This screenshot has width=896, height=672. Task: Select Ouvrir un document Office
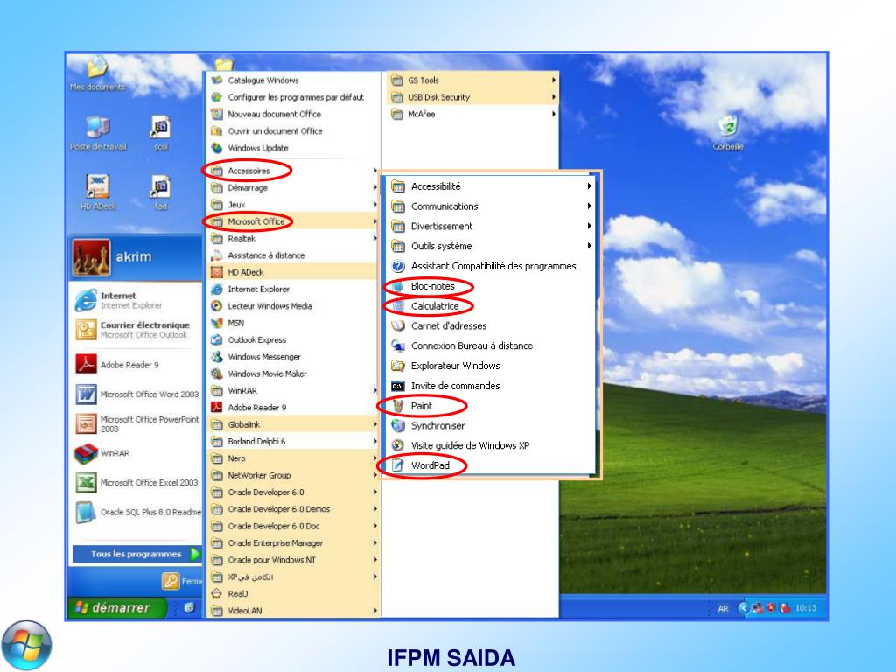click(293, 131)
